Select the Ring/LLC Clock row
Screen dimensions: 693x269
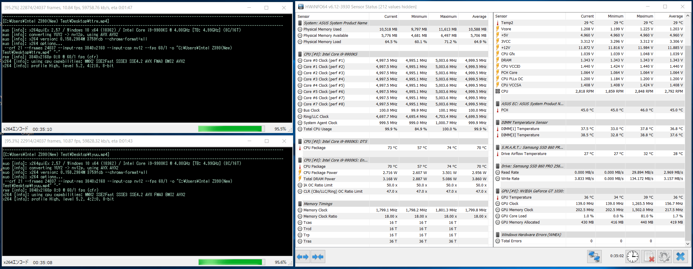point(392,116)
